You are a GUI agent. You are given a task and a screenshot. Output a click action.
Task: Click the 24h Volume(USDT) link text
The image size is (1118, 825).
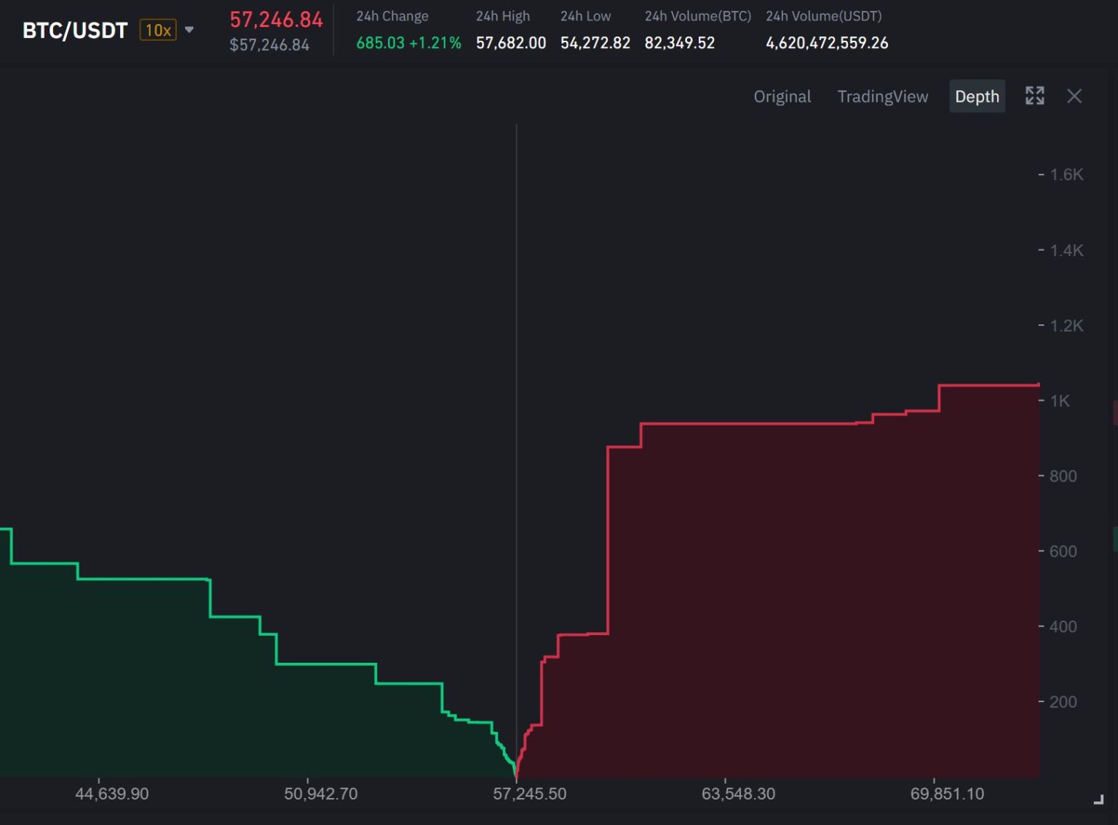pos(823,15)
